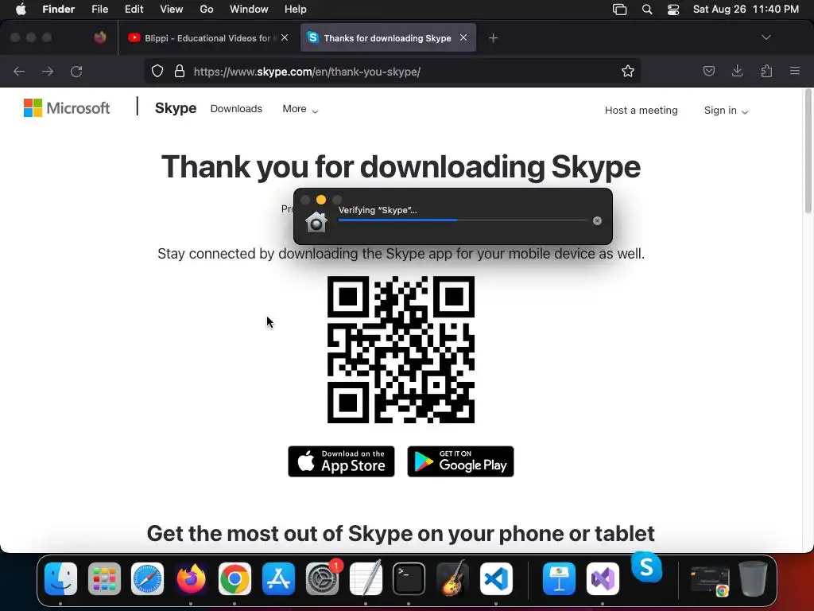
Task: Open Firefox downloads panel
Action: [x=737, y=71]
